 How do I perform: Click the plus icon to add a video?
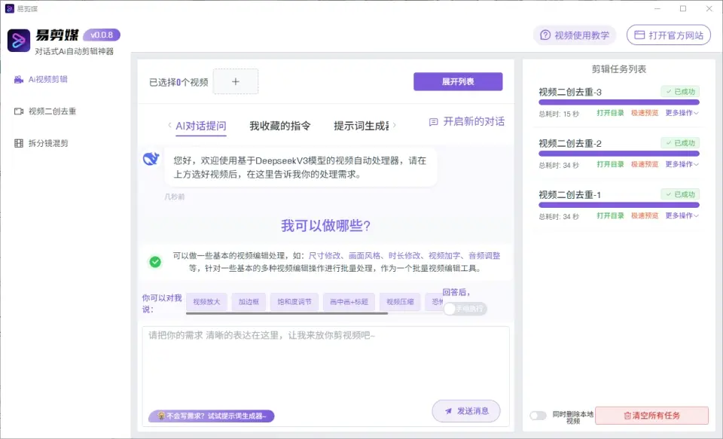point(235,81)
